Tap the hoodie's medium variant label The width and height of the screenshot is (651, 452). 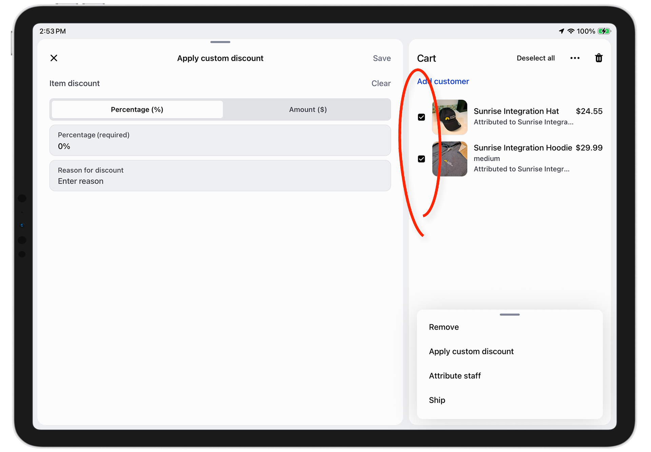487,159
